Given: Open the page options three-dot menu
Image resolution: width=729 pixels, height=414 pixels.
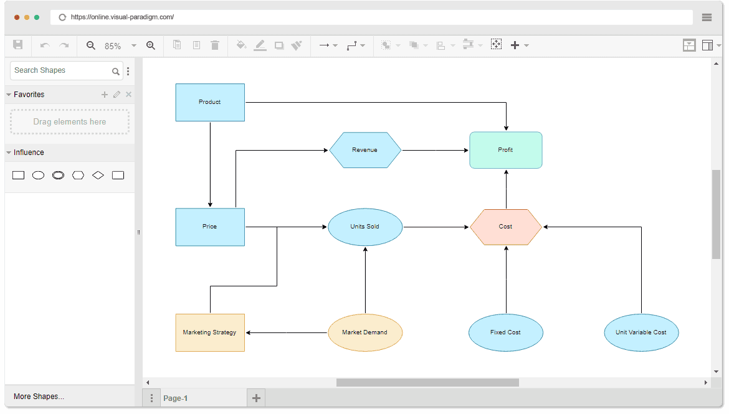Looking at the screenshot, I should [151, 397].
